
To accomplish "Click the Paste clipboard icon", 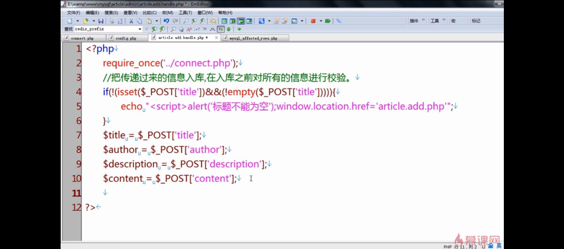I will pyautogui.click(x=149, y=21).
